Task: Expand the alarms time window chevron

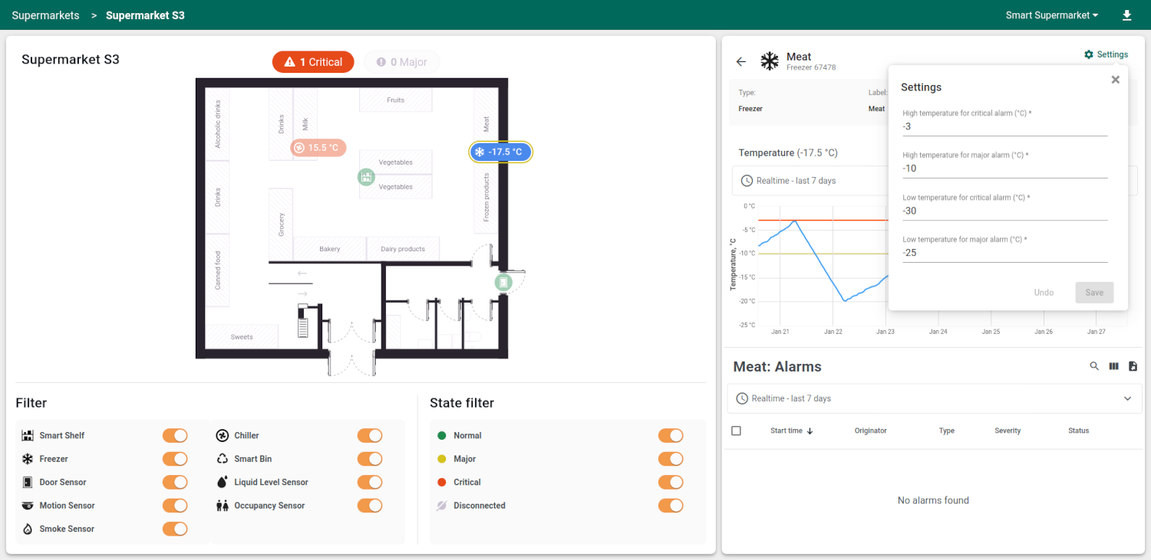Action: (1127, 398)
